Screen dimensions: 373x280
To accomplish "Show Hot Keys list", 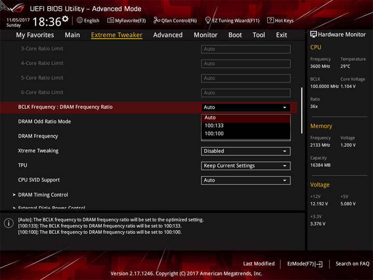I will click(280, 20).
